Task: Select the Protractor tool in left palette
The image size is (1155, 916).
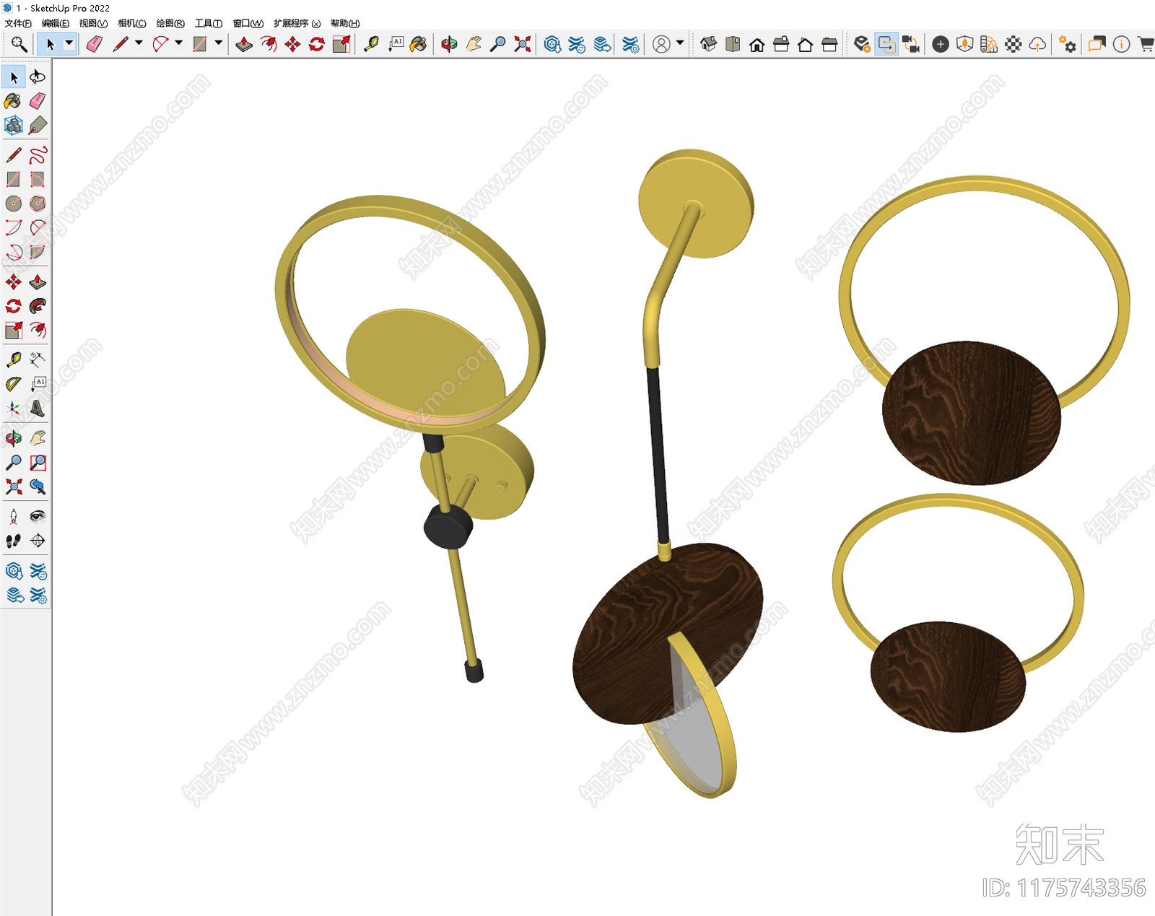Action: pyautogui.click(x=14, y=384)
